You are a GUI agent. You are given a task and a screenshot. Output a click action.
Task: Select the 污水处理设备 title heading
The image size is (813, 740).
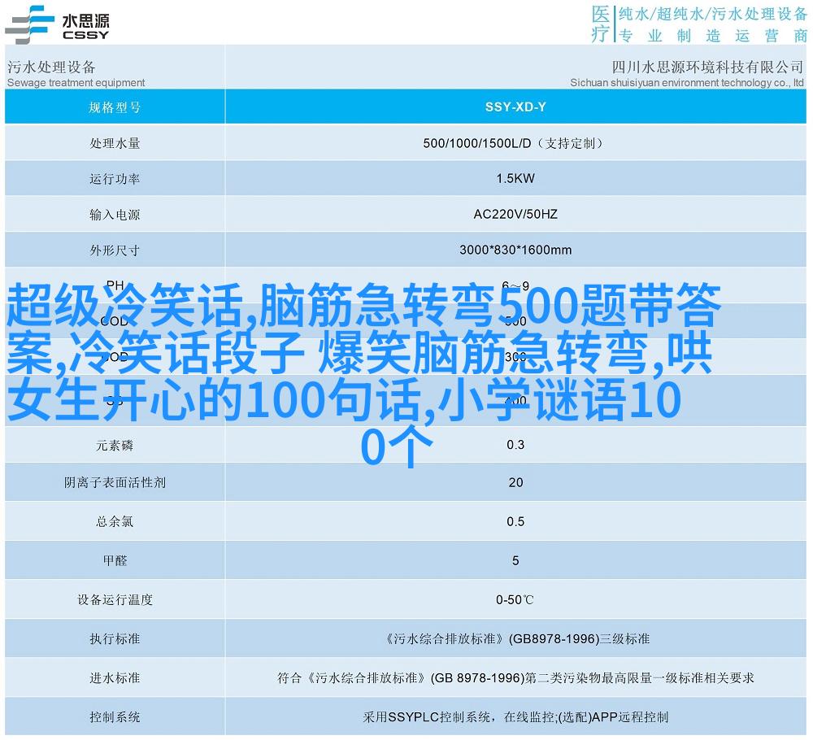[x=51, y=67]
